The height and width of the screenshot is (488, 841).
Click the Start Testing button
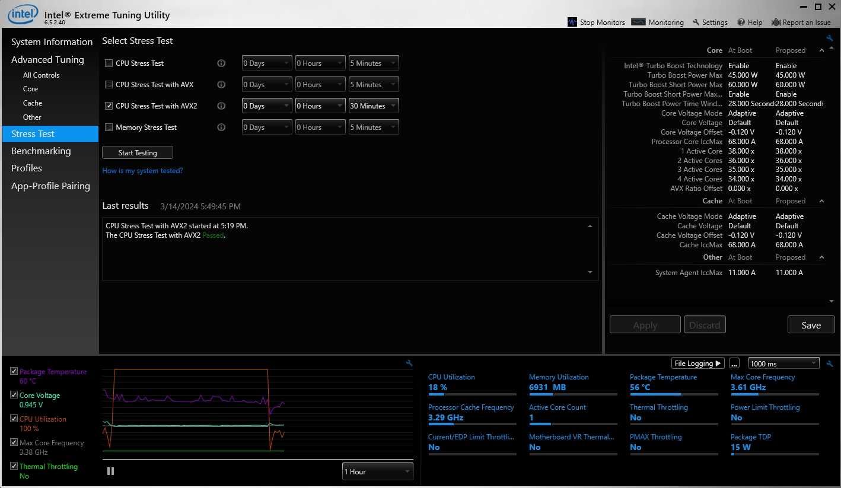(138, 152)
